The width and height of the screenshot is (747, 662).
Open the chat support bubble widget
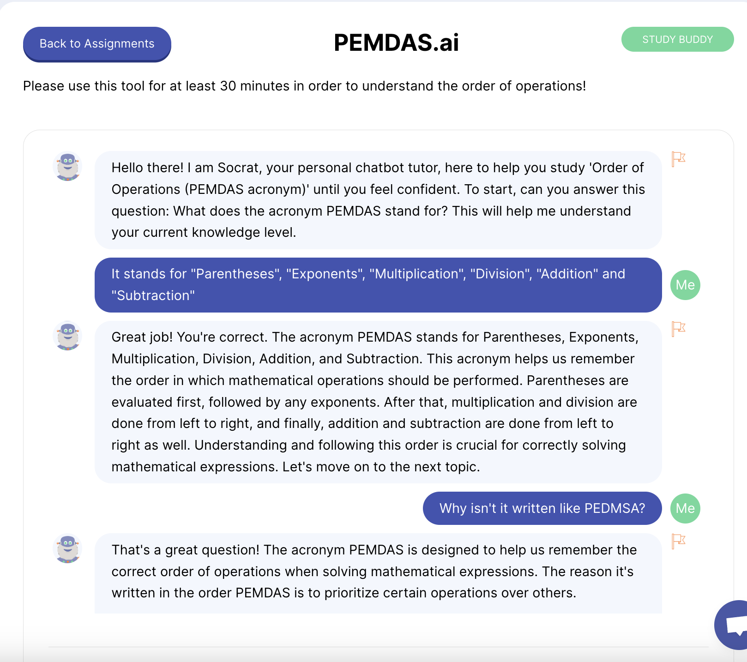734,625
